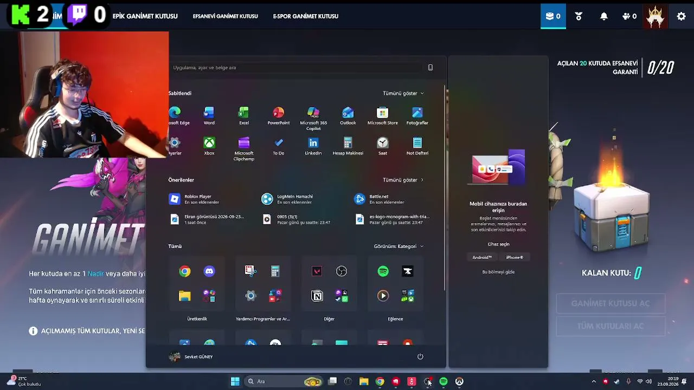
Task: Open Discord in the Üretkenlik group
Action: coord(209,271)
